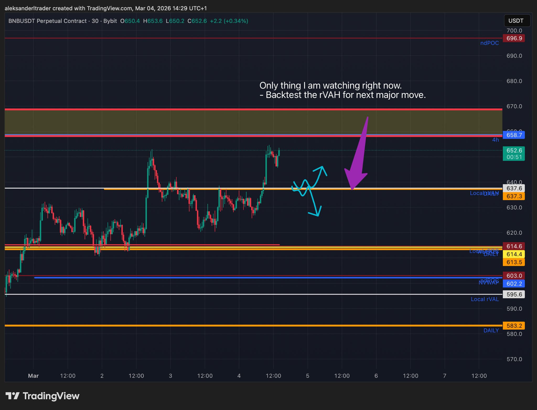Click the top 'ndPOC' line label
537x410 pixels.
tap(489, 43)
